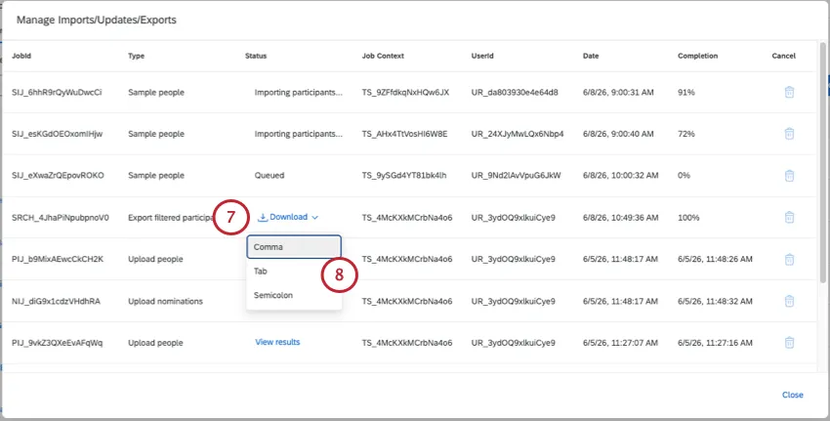Click date 6/8/26, 10:49:36 AM
Screen dimensions: 830x421
621,217
